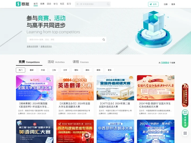The width and height of the screenshot is (191, 143).
Task: Open the 使用APP 成绩查询 side widget
Action: 185,119
